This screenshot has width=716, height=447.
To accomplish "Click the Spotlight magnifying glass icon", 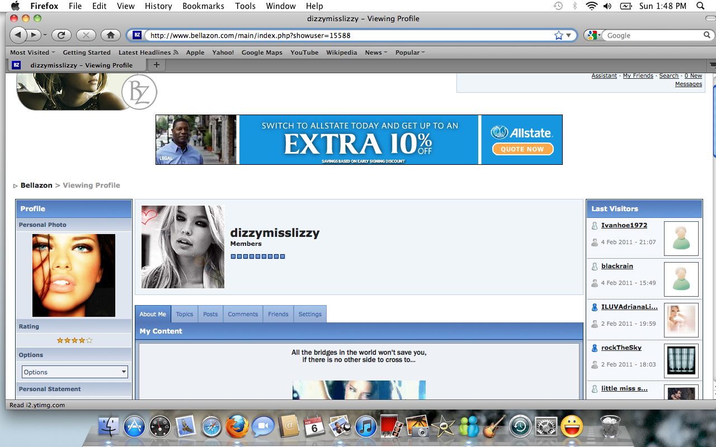I will point(700,6).
